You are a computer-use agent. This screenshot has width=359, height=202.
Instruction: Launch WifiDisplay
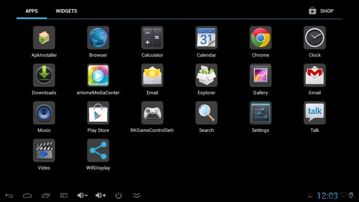98,150
